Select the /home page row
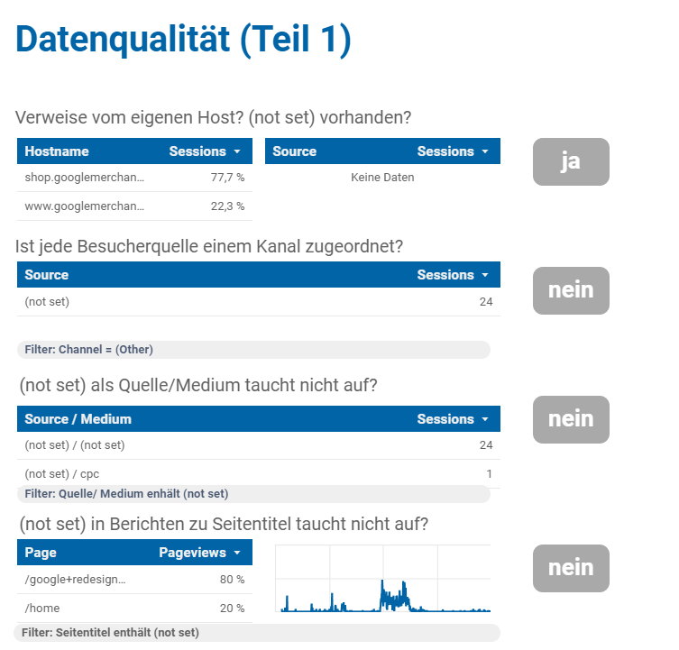Screen dimensions: 679x650 point(134,608)
